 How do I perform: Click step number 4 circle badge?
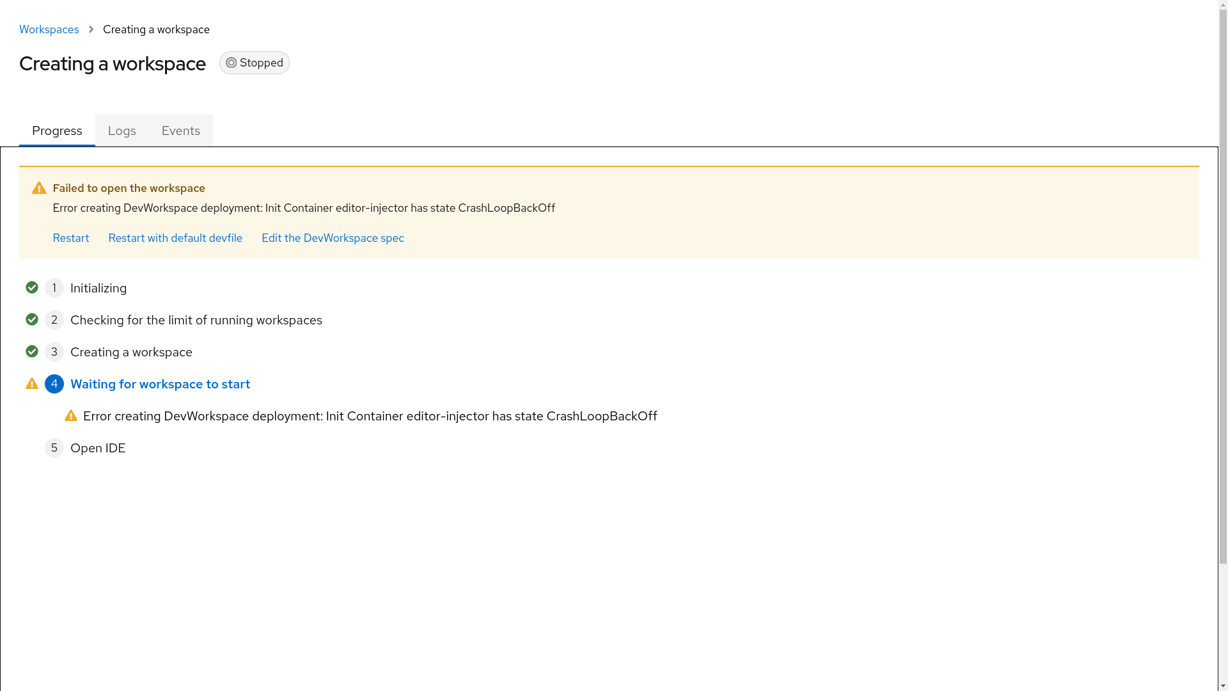[x=54, y=384]
